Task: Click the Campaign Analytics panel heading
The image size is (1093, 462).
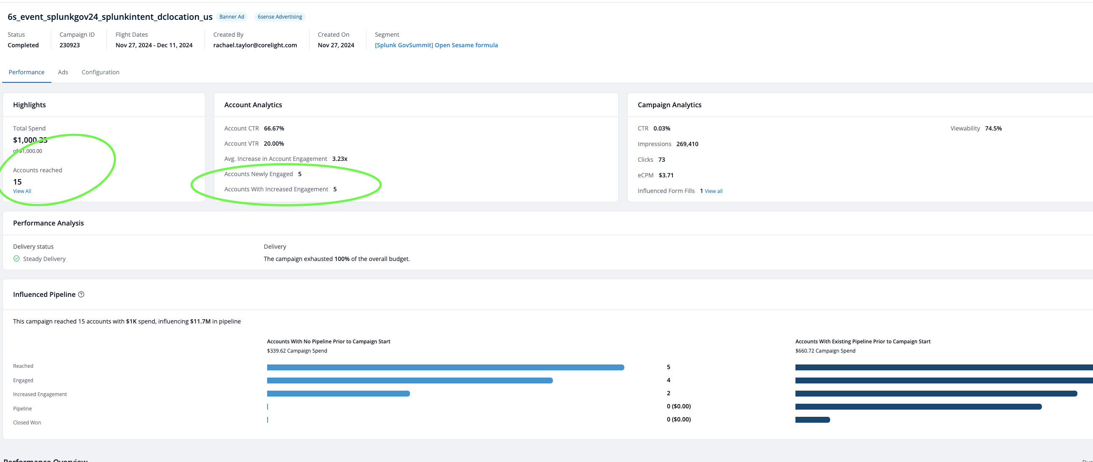Action: pos(669,105)
